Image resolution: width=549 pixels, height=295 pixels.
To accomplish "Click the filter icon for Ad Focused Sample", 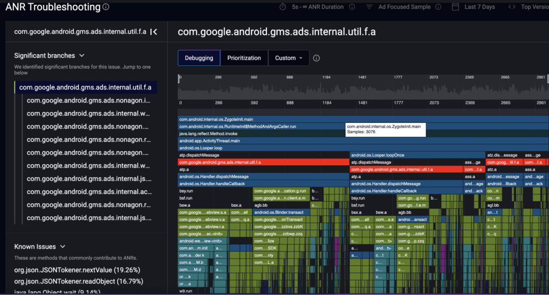I will [x=369, y=6].
